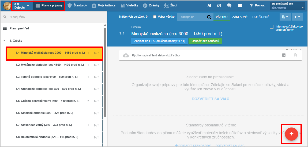Click the attach file paperclip icon
Image resolution: width=308 pixels, height=147 pixels.
tap(295, 55)
